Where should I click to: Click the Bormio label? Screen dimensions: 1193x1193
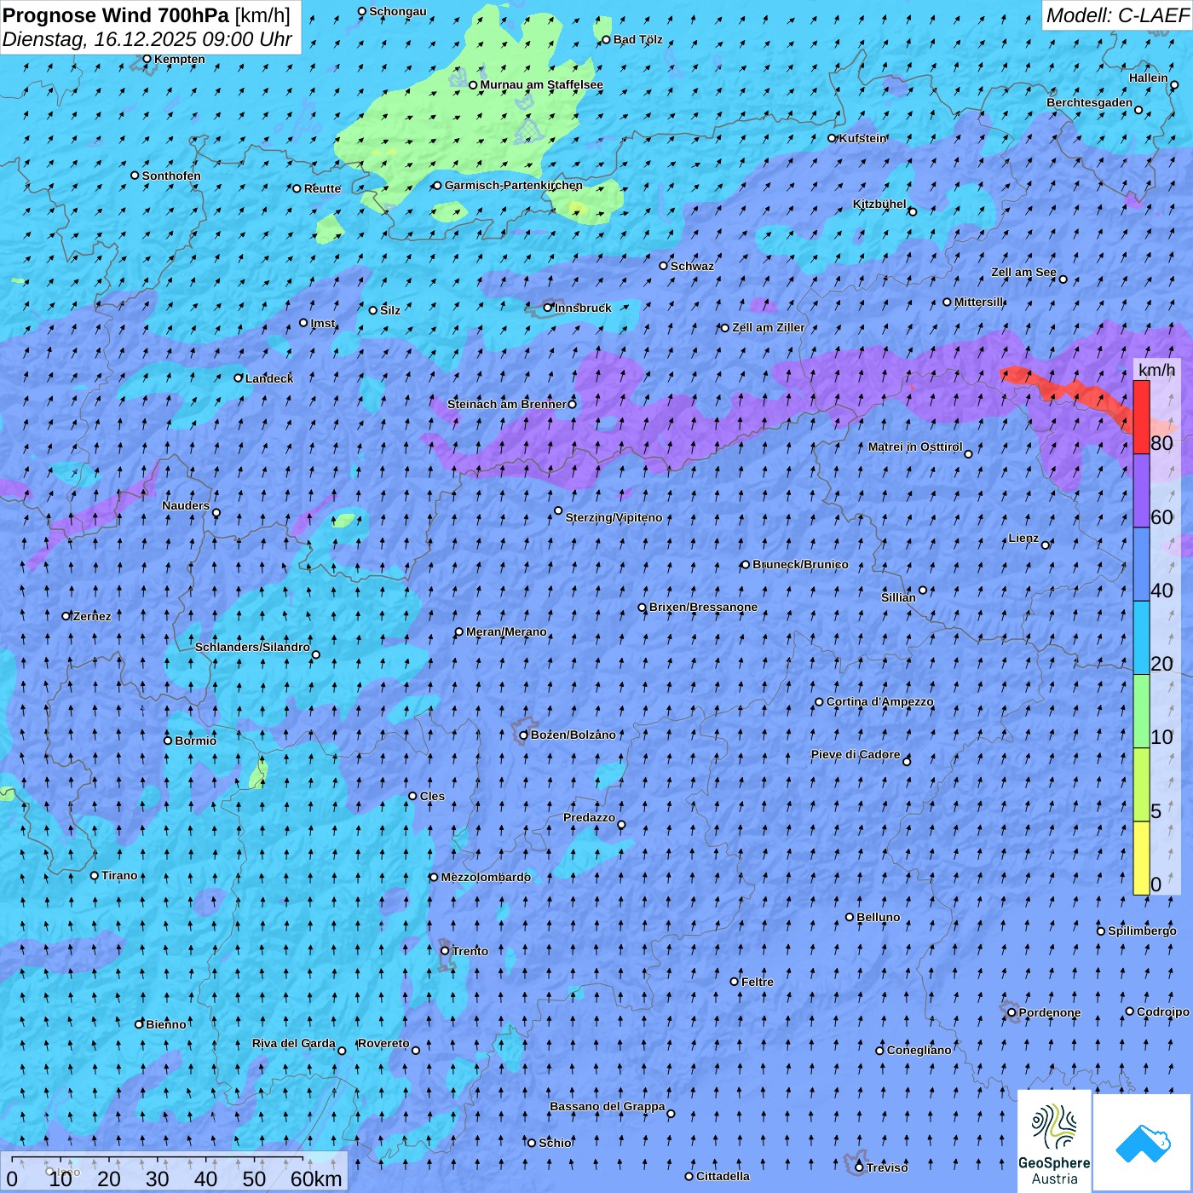[x=195, y=741]
